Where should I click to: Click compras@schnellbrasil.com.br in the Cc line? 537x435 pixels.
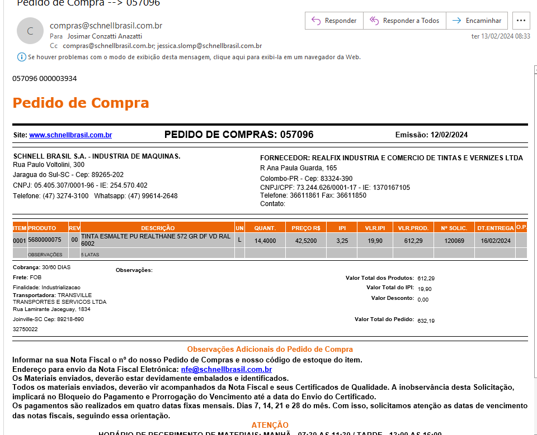[109, 46]
